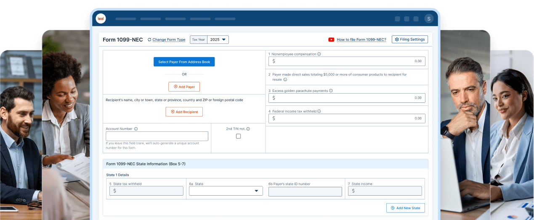Check the 2nd TIN not. checkbox
534x220 pixels.
tap(238, 136)
